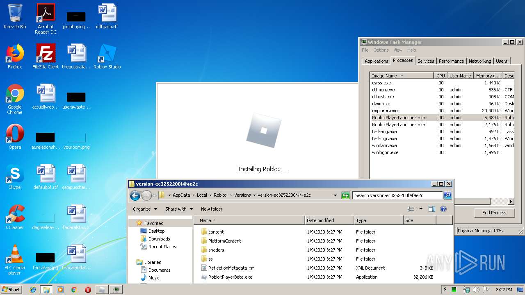Click the Explorer Back navigation arrow

135,195
